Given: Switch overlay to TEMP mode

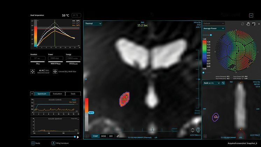Looking at the screenshot, I should pos(96,136).
